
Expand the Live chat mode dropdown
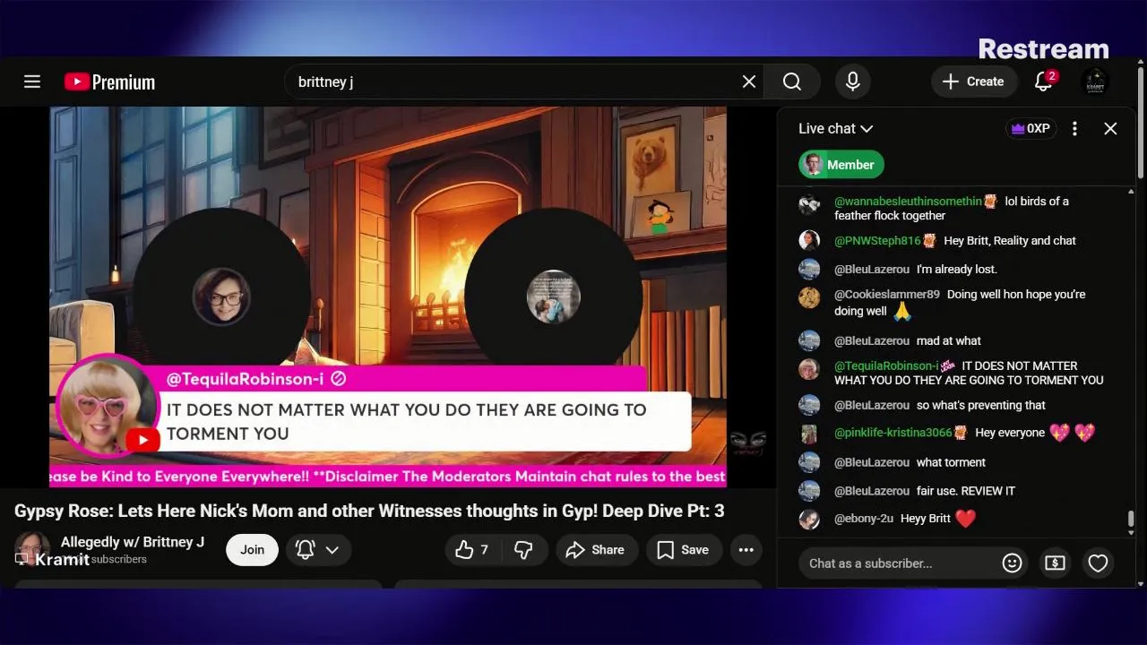point(835,128)
